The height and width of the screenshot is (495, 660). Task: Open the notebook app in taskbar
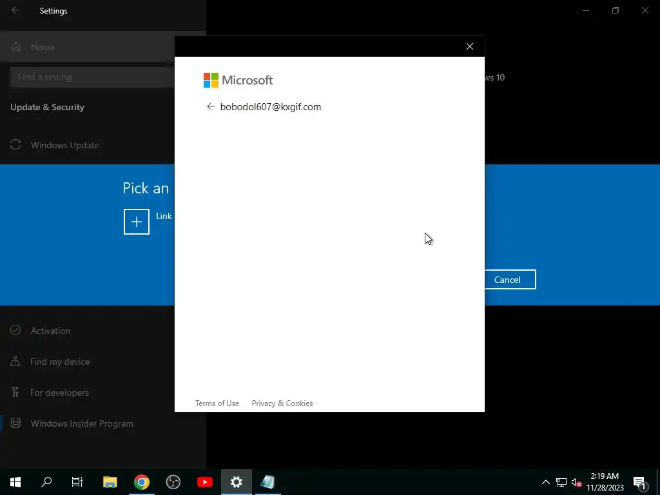pyautogui.click(x=267, y=482)
